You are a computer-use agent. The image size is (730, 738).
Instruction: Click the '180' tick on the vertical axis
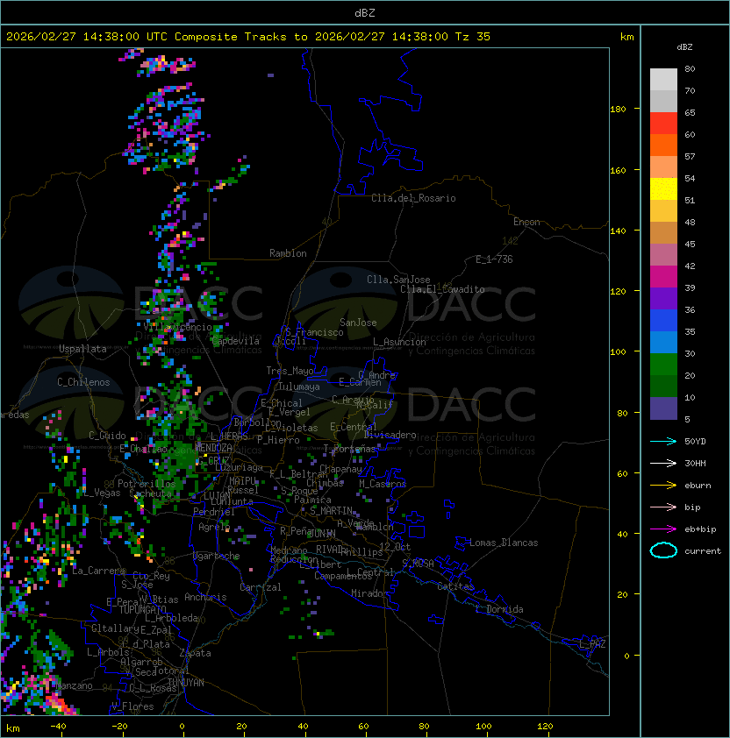618,110
